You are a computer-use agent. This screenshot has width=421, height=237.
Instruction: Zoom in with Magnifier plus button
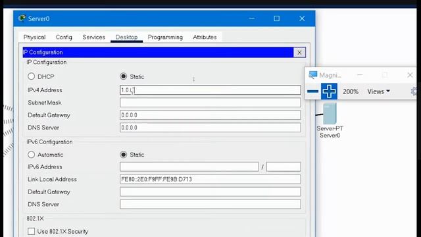[329, 92]
